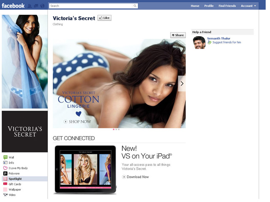Open the messages icon in header
This screenshot has width=270, height=202.
click(36, 6)
